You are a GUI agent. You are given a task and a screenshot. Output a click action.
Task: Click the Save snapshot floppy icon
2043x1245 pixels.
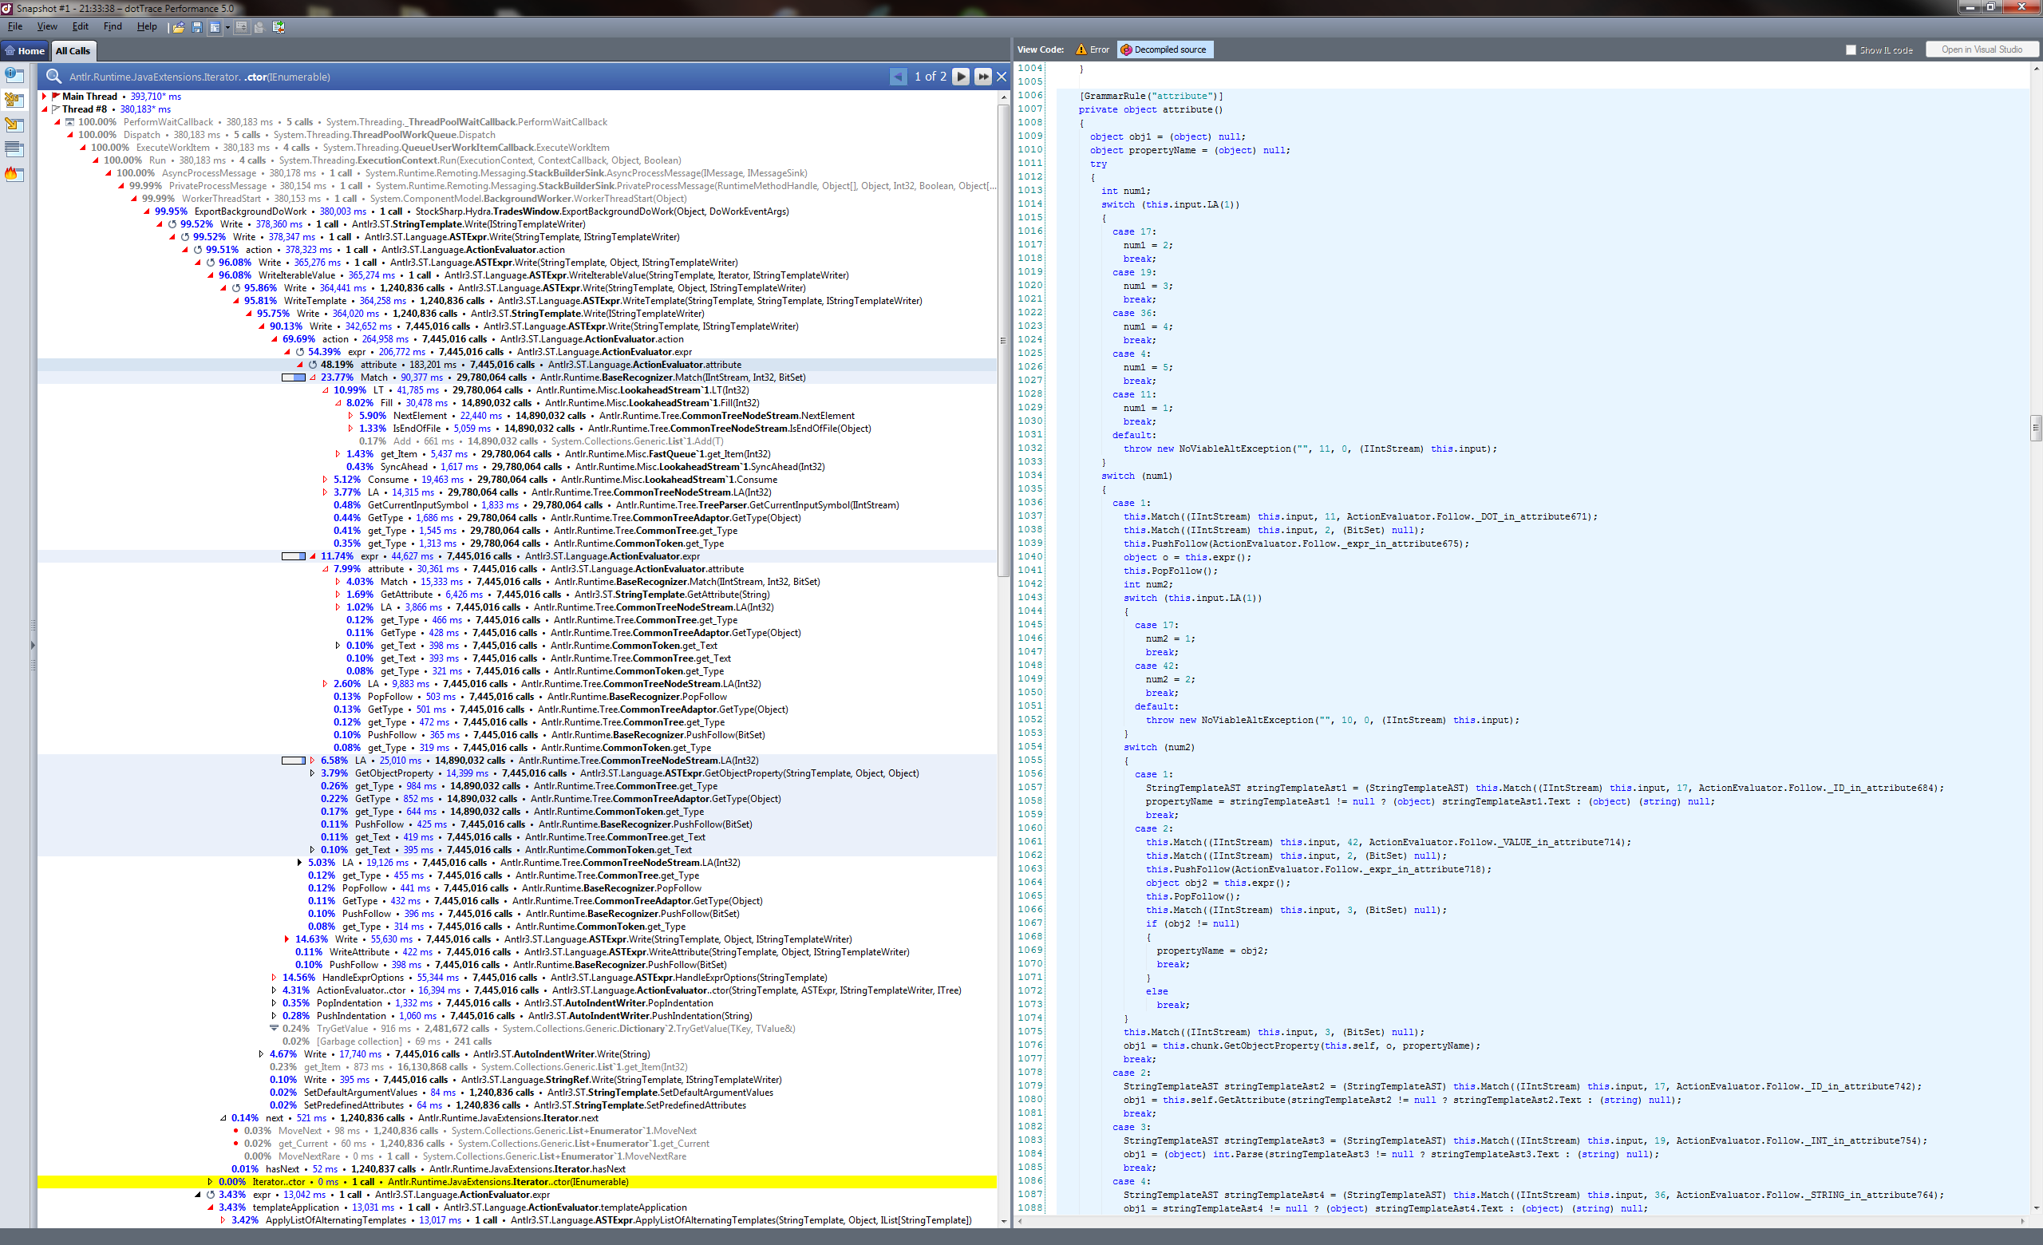click(197, 27)
